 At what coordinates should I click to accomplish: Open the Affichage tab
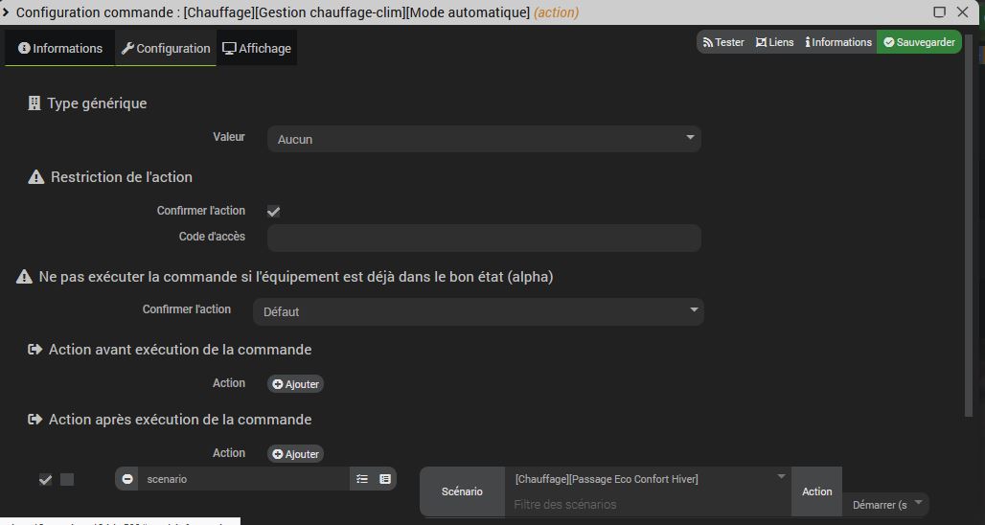[x=257, y=48]
